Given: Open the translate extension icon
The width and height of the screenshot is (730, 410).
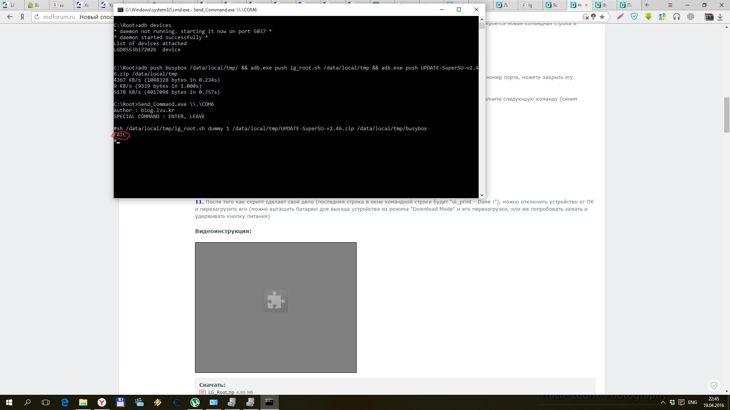Looking at the screenshot, I should (663, 17).
